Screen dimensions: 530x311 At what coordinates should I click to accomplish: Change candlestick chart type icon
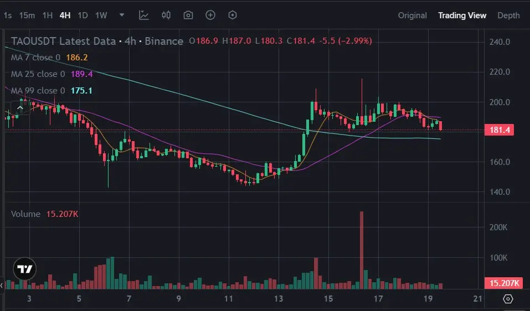[x=166, y=15]
